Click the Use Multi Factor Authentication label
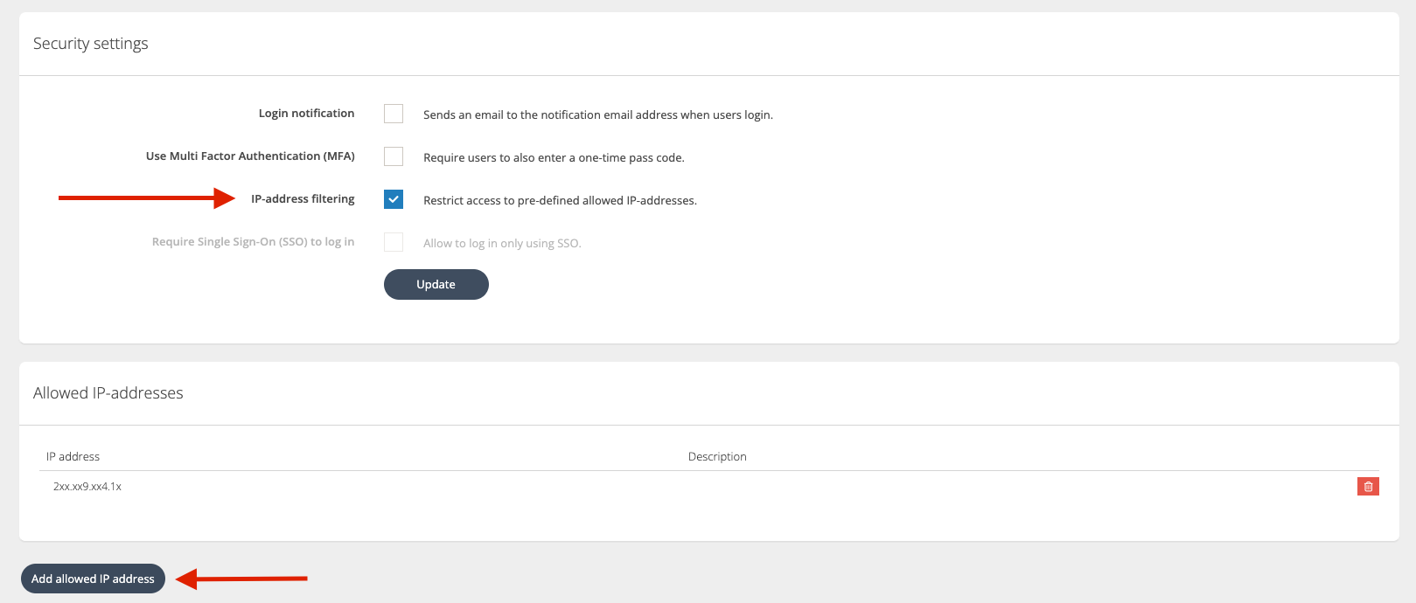 (x=250, y=156)
